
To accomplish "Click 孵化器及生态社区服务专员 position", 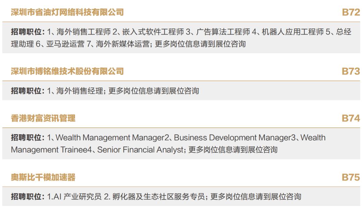I will pos(159,197).
